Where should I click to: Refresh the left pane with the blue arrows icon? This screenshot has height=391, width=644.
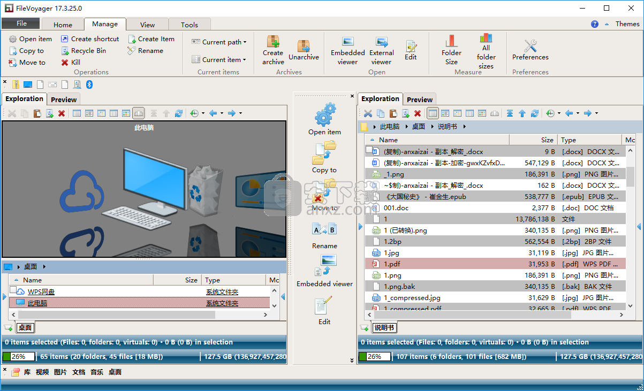pos(179,113)
